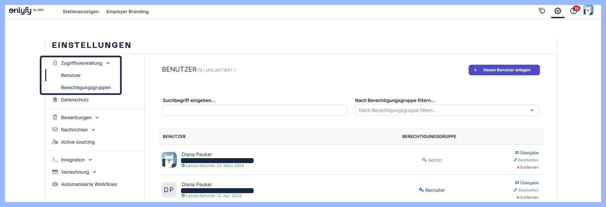
Task: Click the Active sourcing sidebar icon
Action: [x=55, y=142]
